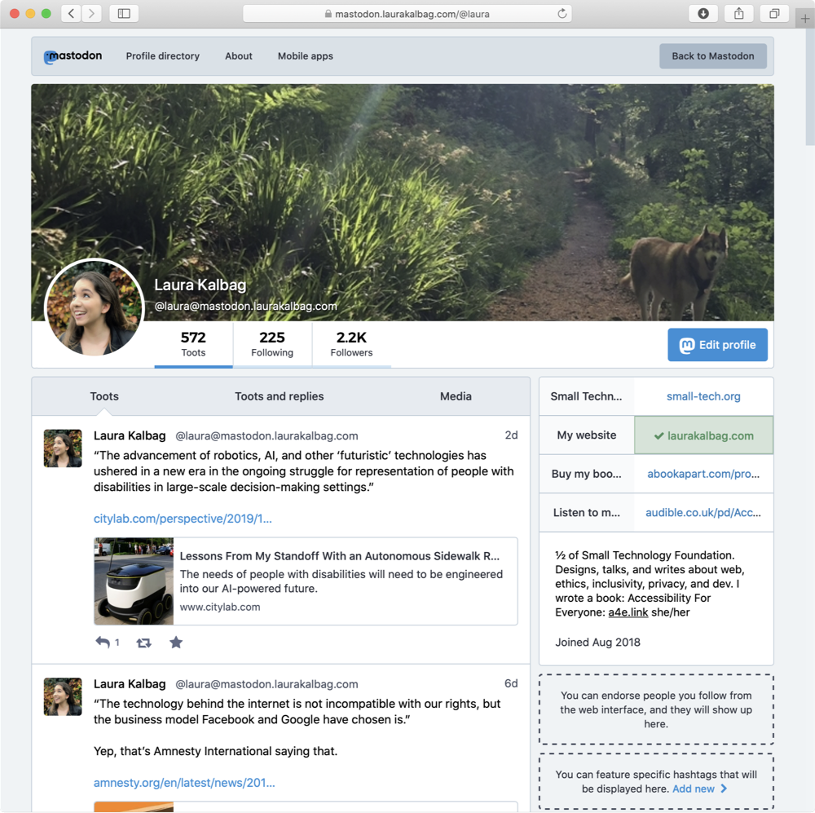Screen dimensions: 815x813
Task: Open the amnesty.org news link
Action: [x=184, y=783]
